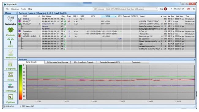Open the Scripting sidebar icon

click(10, 65)
